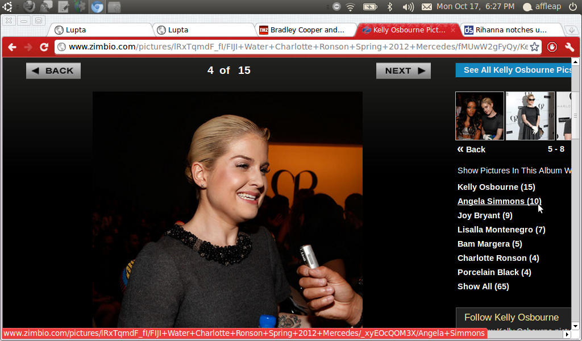Open the Wi-Fi network indicator
This screenshot has width=582, height=341.
tap(350, 6)
